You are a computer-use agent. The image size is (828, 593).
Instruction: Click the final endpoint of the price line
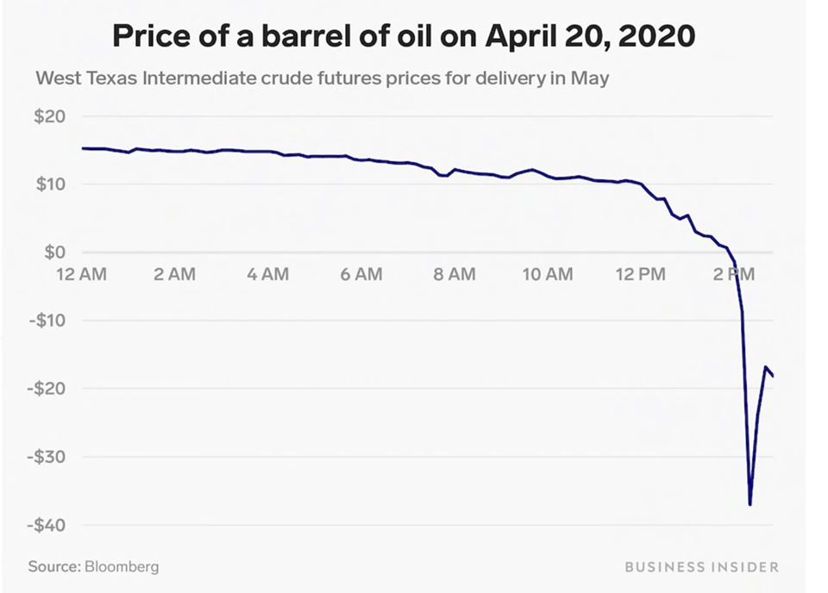point(773,376)
